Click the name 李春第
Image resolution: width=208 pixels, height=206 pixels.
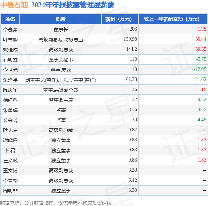[10, 30]
